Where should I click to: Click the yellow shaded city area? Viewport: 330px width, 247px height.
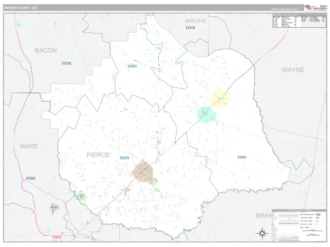tap(220, 98)
